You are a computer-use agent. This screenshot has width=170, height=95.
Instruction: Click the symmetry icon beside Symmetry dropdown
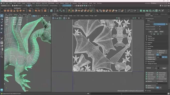tap(167, 24)
